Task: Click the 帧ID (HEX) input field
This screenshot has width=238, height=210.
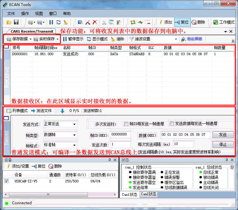Action: [x=121, y=135]
